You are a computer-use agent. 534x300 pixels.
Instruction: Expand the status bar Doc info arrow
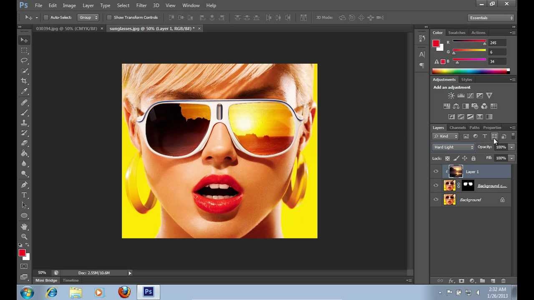(x=130, y=273)
